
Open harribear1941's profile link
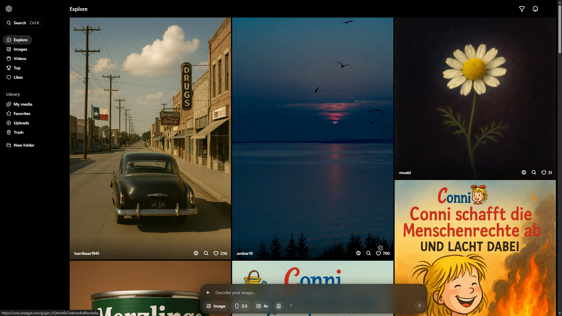pyautogui.click(x=87, y=253)
